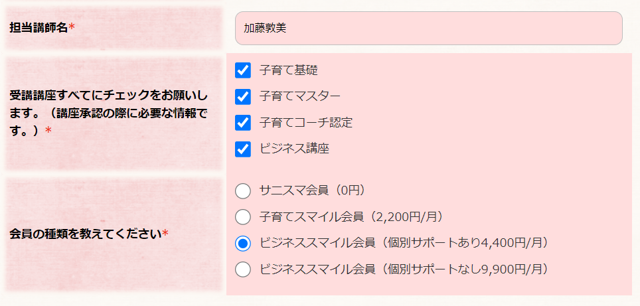Click the 会員の種類を教えてください field label
Image resolution: width=640 pixels, height=306 pixels.
point(89,234)
